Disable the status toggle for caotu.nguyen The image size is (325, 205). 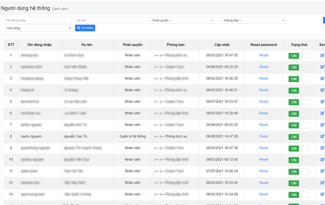tap(299, 137)
